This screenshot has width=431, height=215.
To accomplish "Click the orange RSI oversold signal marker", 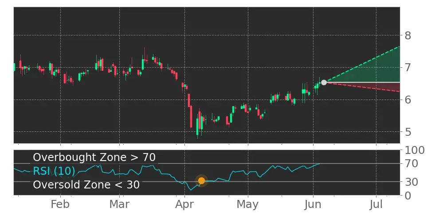I will pos(201,181).
